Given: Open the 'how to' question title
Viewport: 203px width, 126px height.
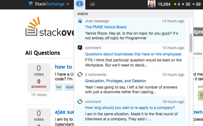Looking at the screenshot, I should [64, 67].
